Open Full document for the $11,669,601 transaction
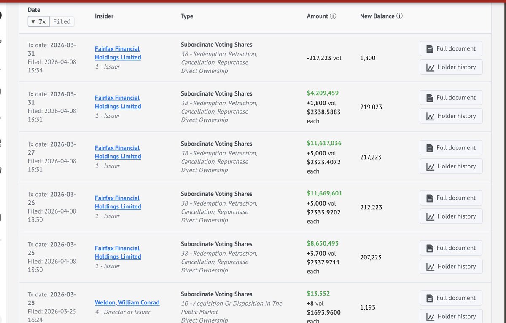Image resolution: width=506 pixels, height=323 pixels. (451, 198)
